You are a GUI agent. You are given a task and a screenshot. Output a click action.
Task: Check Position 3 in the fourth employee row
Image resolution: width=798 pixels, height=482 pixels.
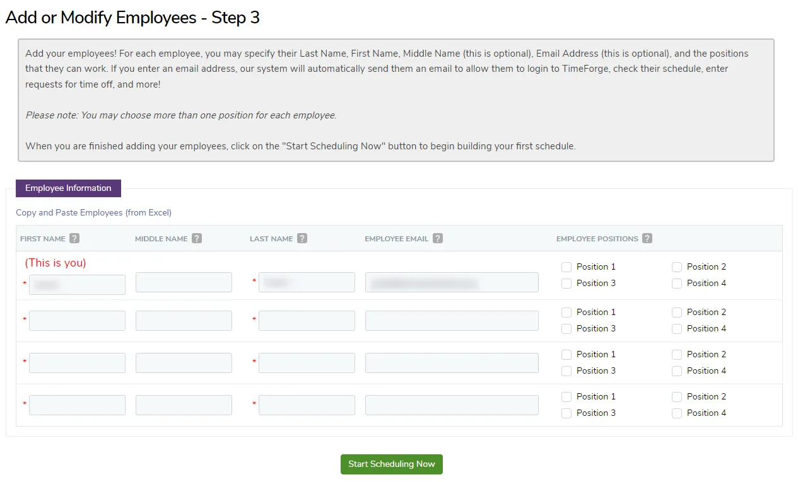[x=566, y=413]
